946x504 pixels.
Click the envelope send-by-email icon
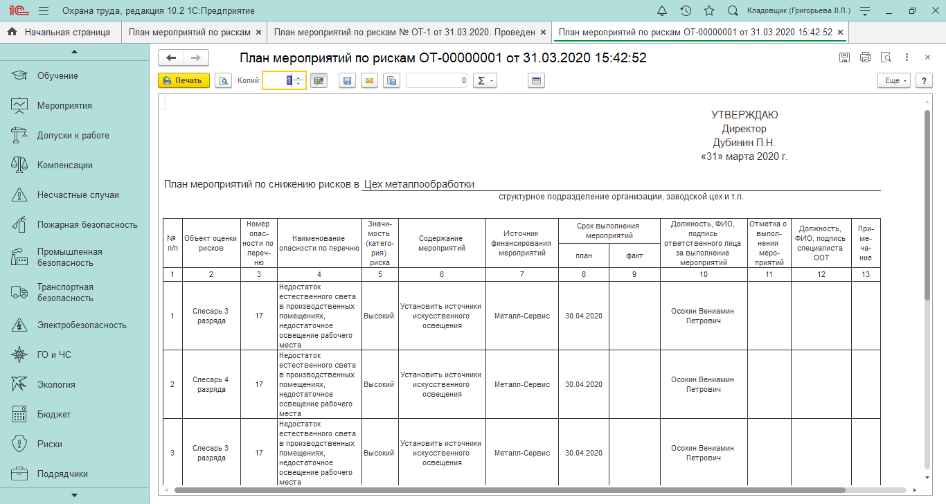369,81
